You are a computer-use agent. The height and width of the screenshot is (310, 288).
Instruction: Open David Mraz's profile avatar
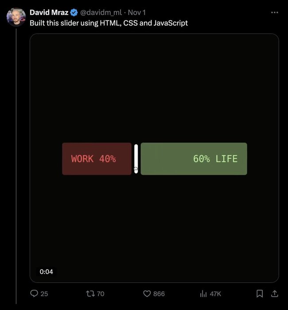pos(16,17)
